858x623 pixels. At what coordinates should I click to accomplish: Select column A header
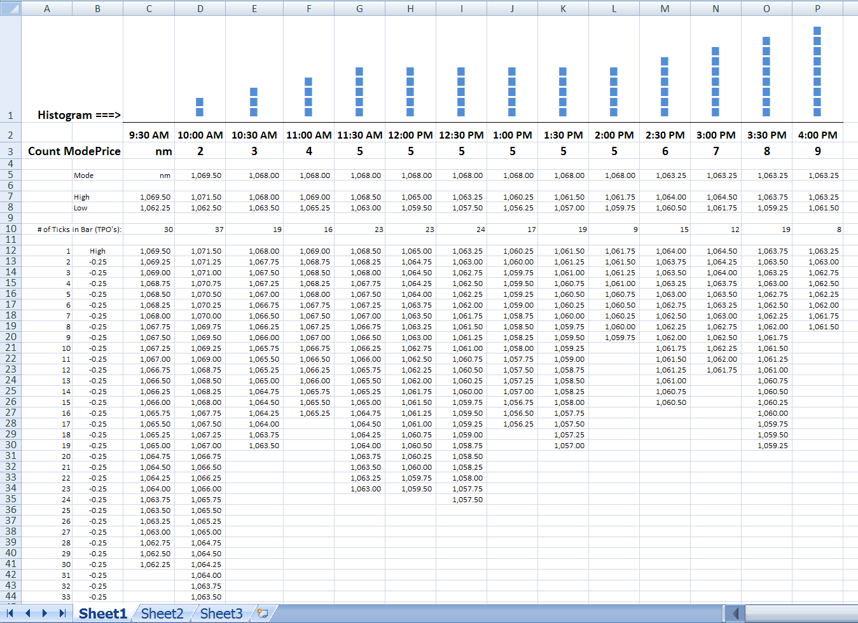(x=46, y=8)
